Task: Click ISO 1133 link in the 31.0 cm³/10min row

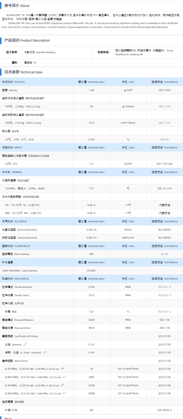Action: tap(164, 123)
